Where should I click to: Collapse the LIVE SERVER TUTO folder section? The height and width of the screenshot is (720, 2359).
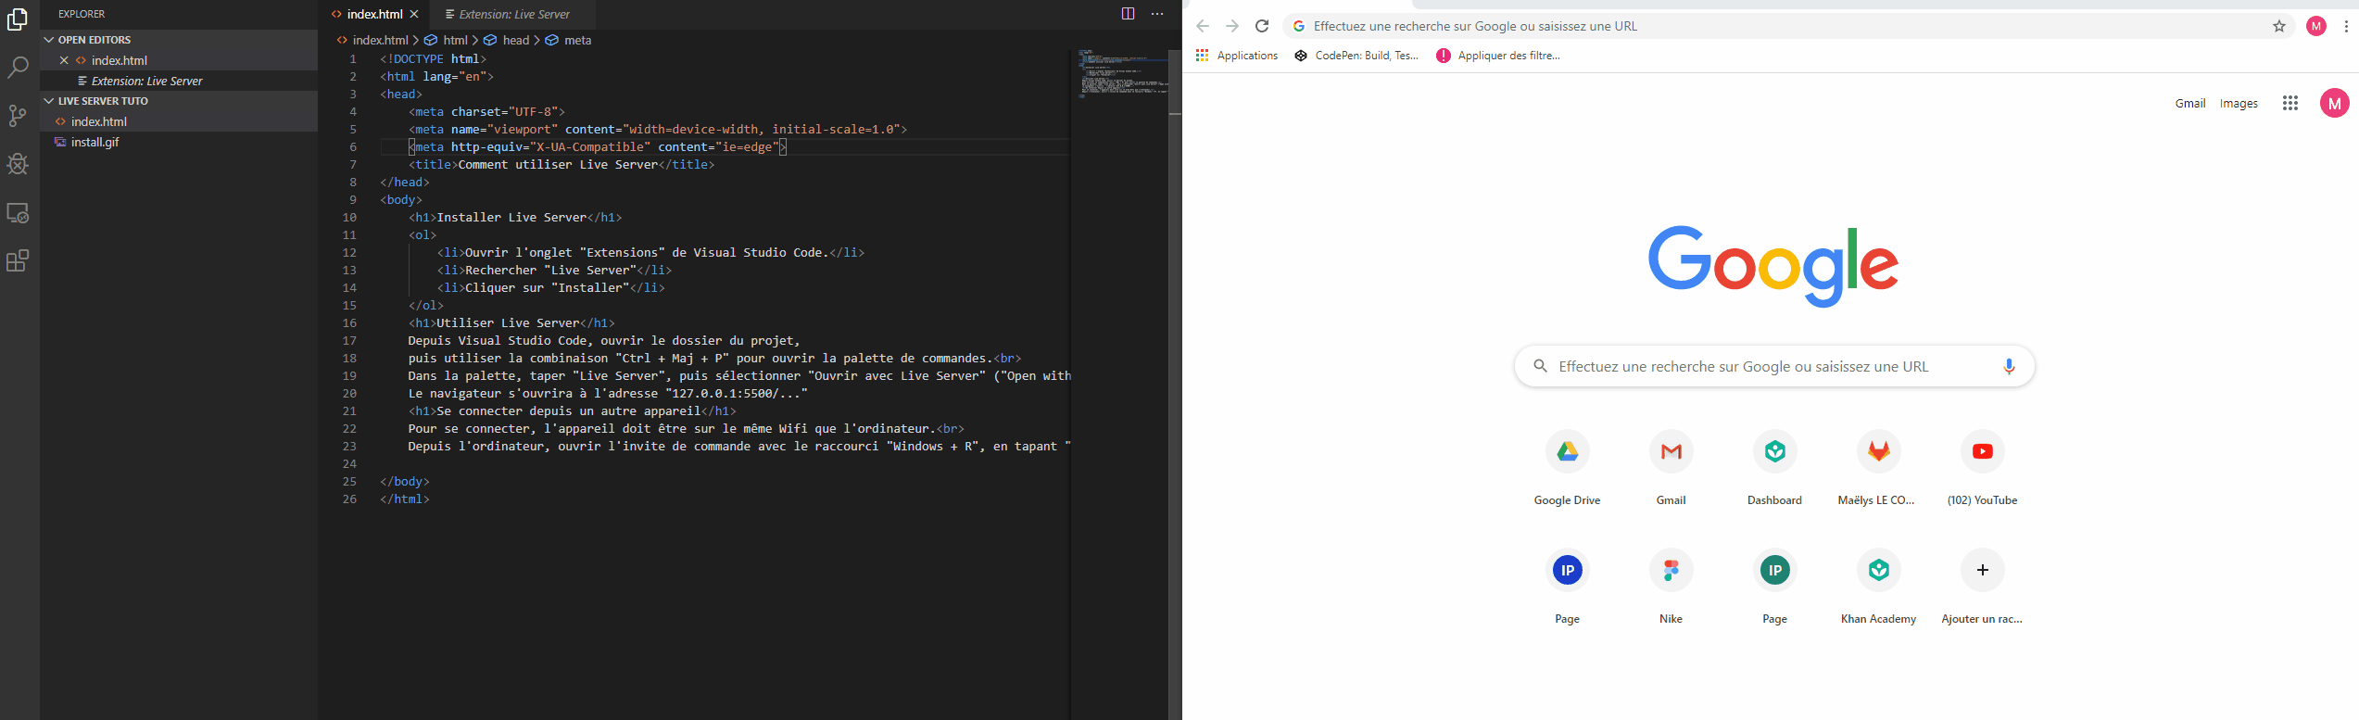pyautogui.click(x=179, y=101)
